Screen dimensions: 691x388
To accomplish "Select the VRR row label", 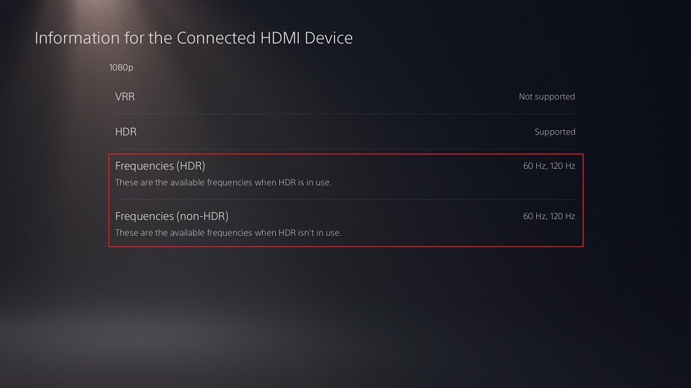I will click(x=125, y=96).
